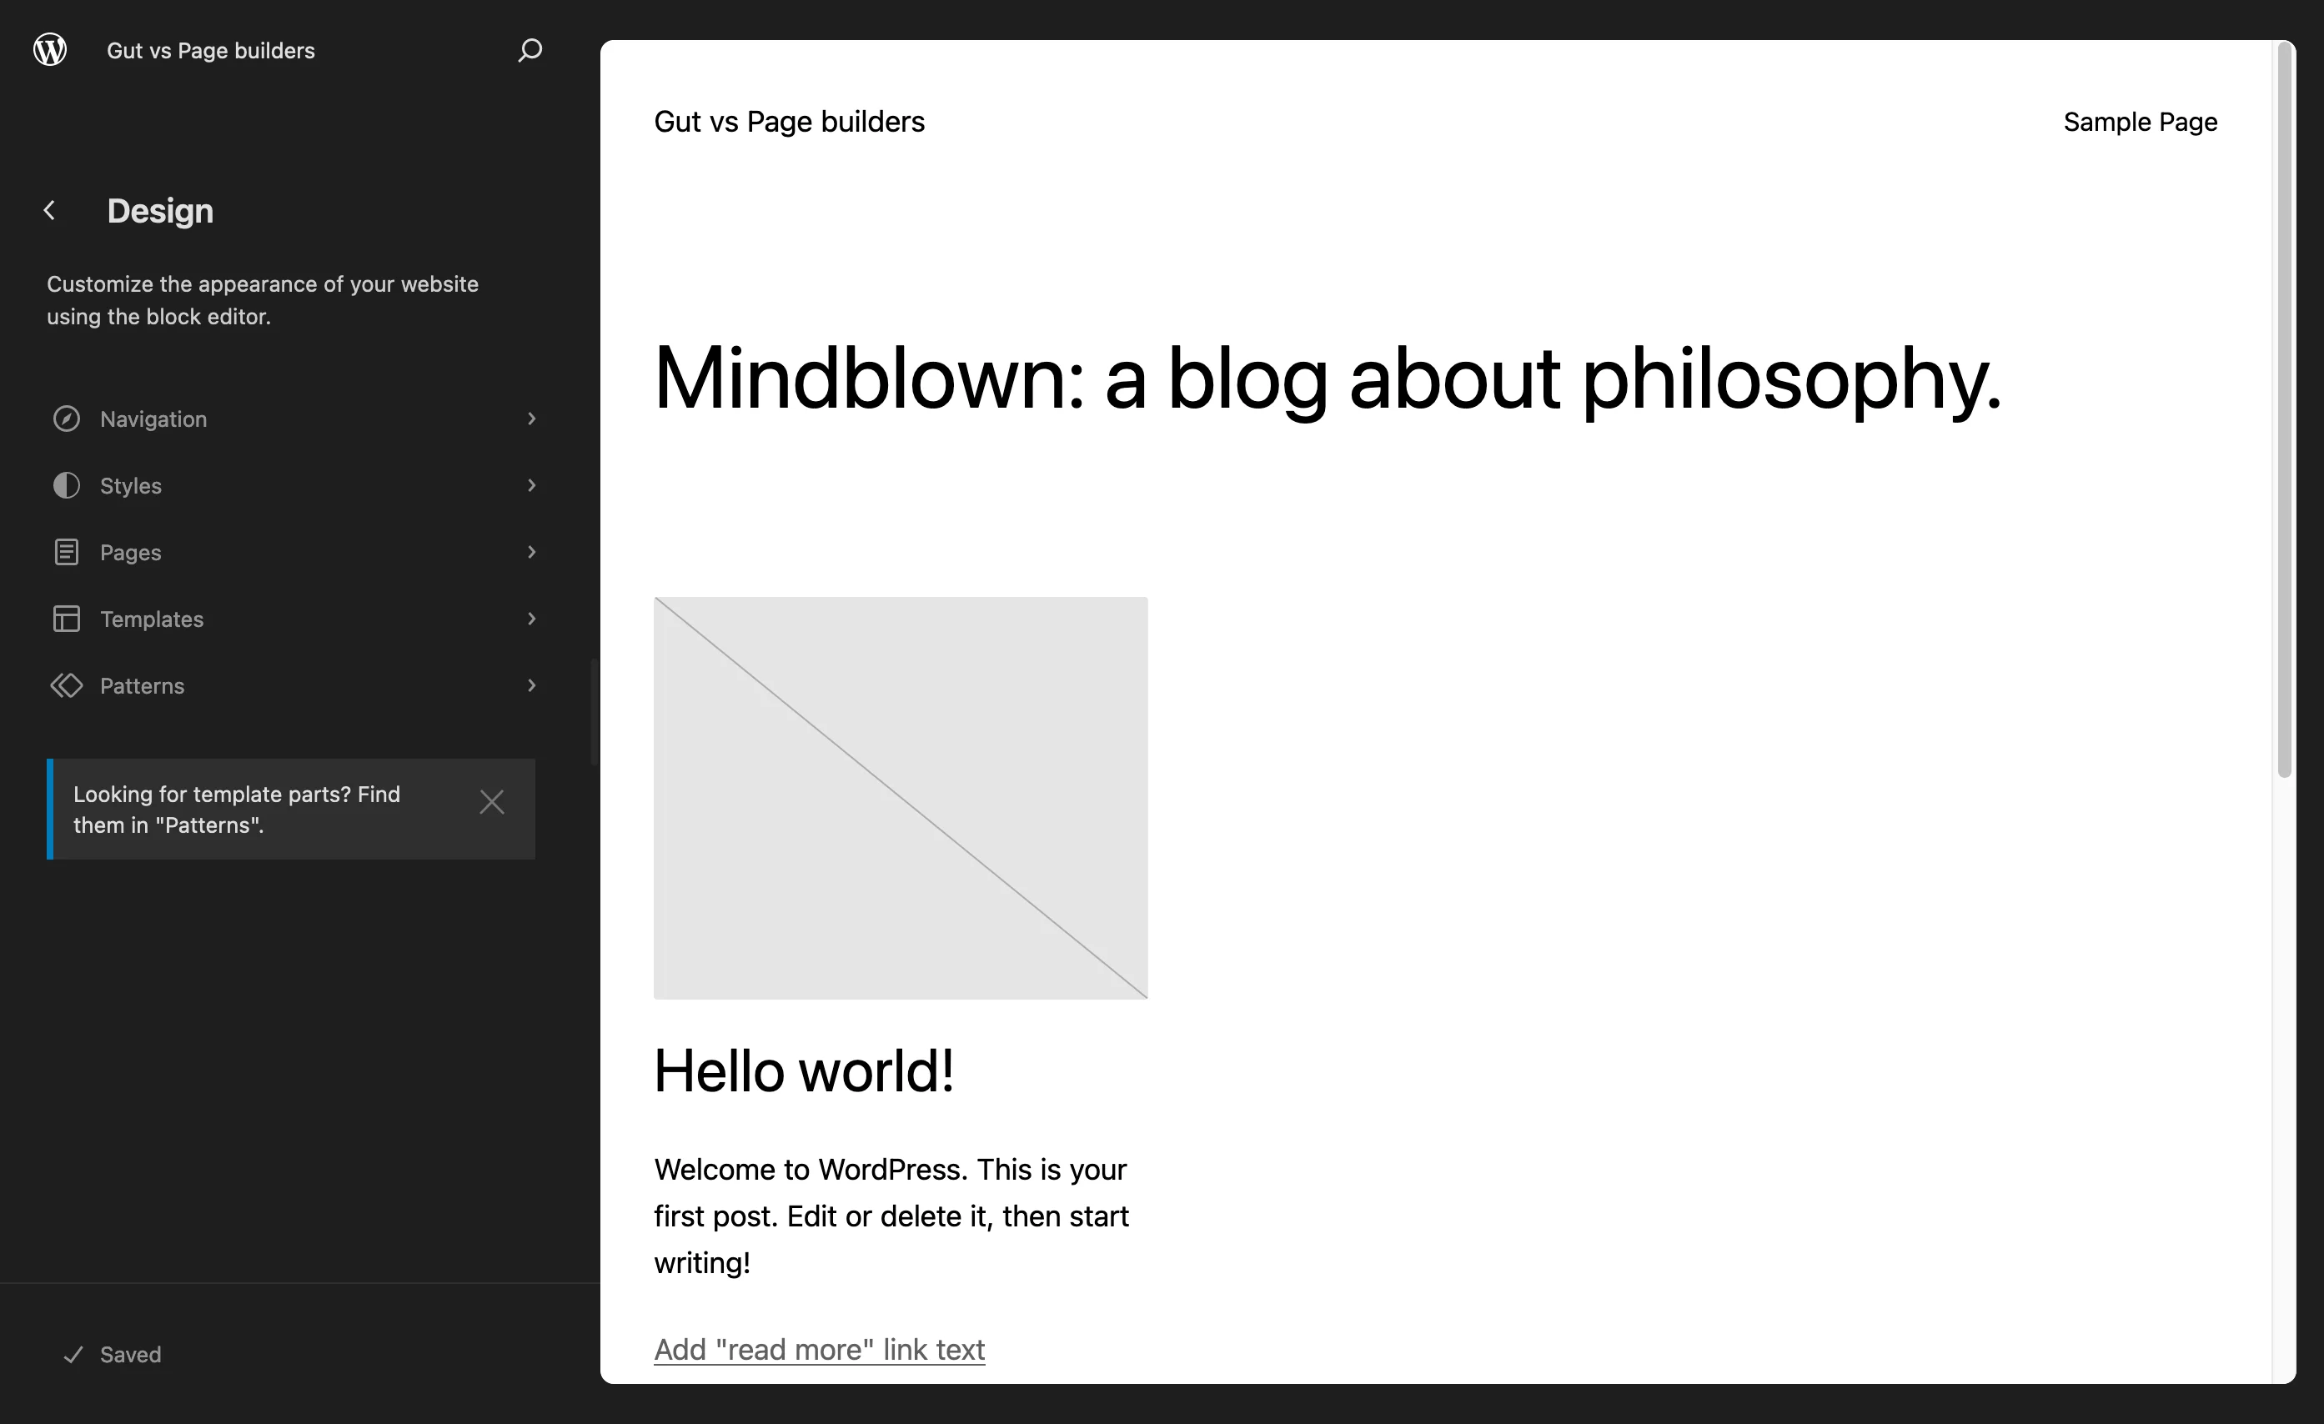Open the Patterns panel
This screenshot has height=1424, width=2324.
point(143,684)
